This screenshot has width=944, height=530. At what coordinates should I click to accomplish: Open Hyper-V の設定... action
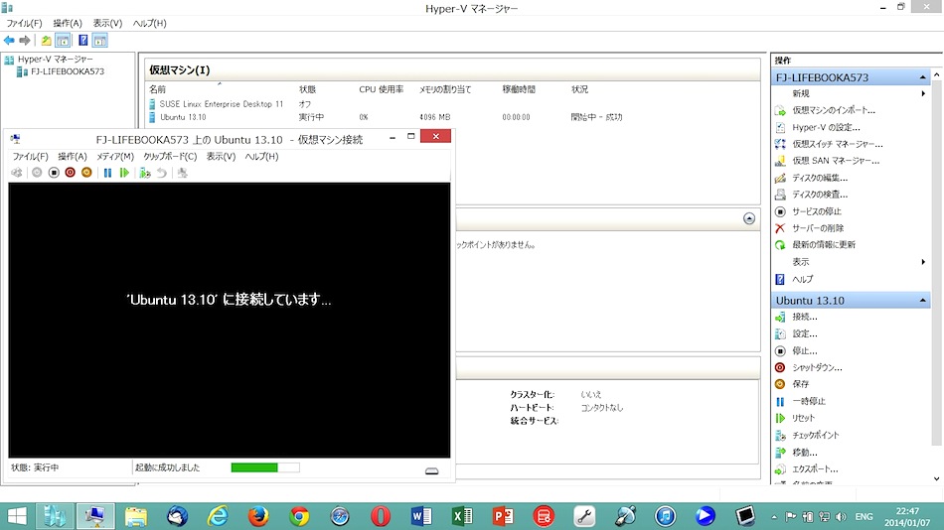(826, 127)
